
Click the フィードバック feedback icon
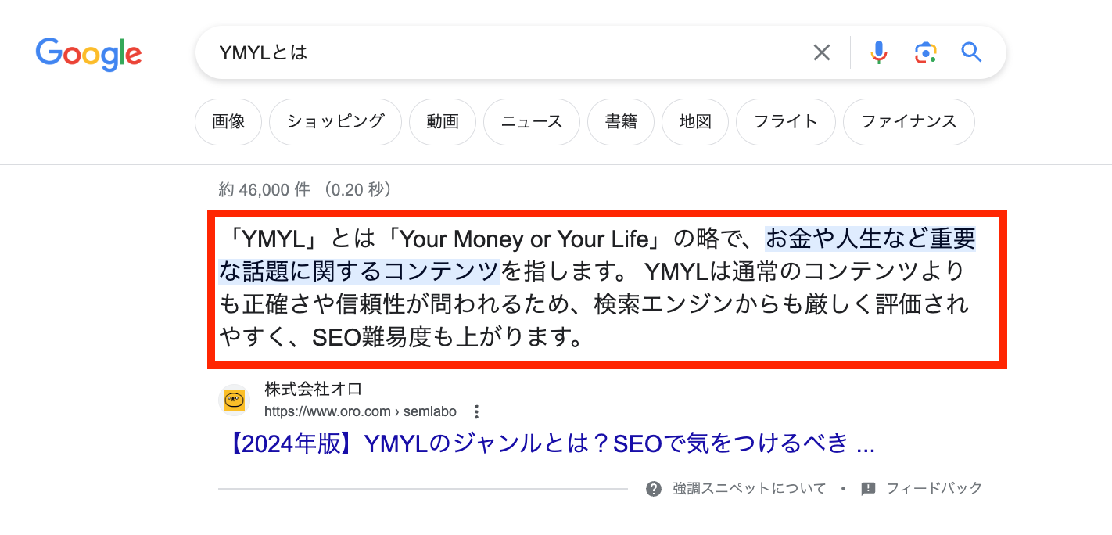[x=868, y=489]
